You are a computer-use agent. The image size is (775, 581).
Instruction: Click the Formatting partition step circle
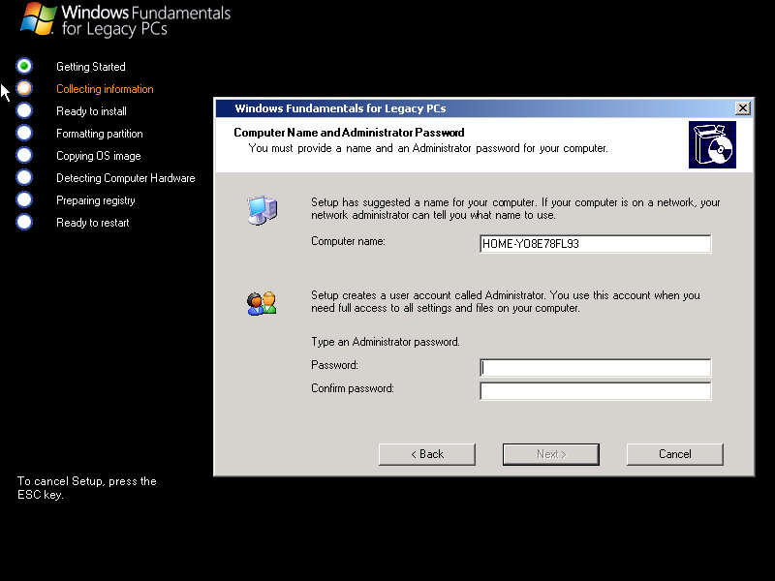[x=24, y=133]
